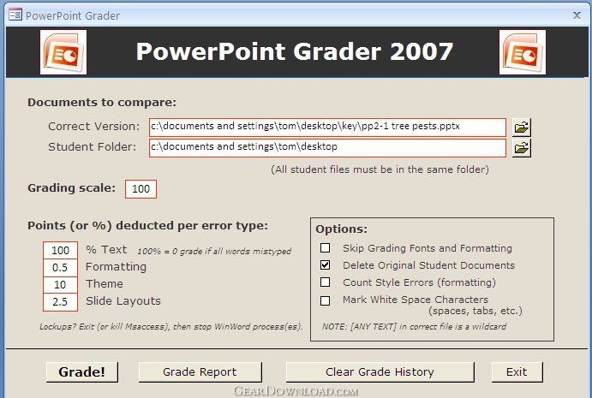Click the right PowerPoint logo in header
This screenshot has width=592, height=398.
[522, 52]
